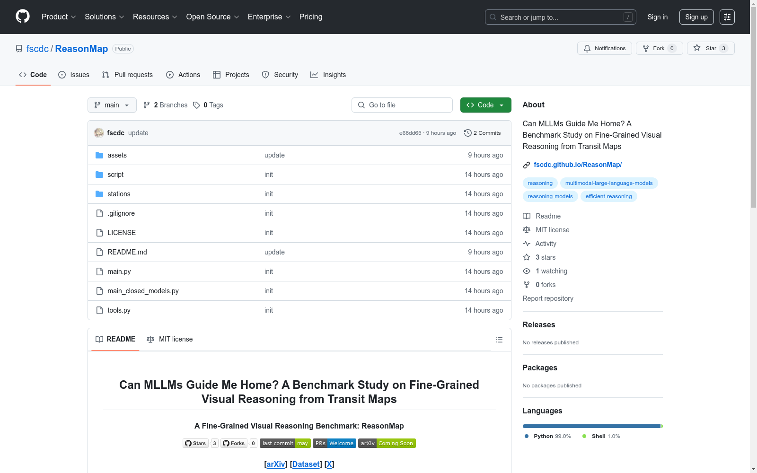Screen dimensions: 757x473
Task: Click the Sign in link
Action: tap(658, 17)
